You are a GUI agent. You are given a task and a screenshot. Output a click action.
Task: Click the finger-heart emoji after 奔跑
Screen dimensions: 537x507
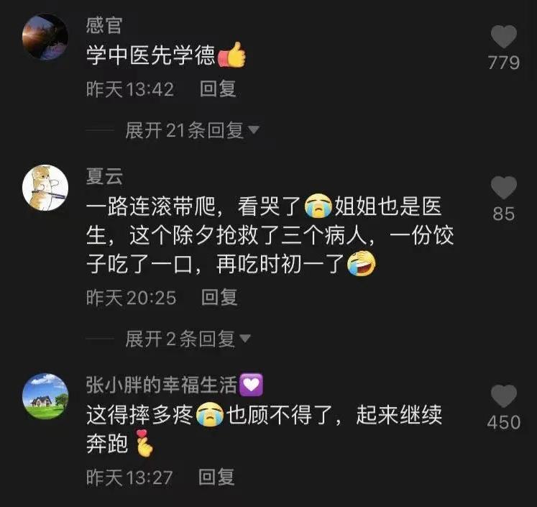click(143, 443)
